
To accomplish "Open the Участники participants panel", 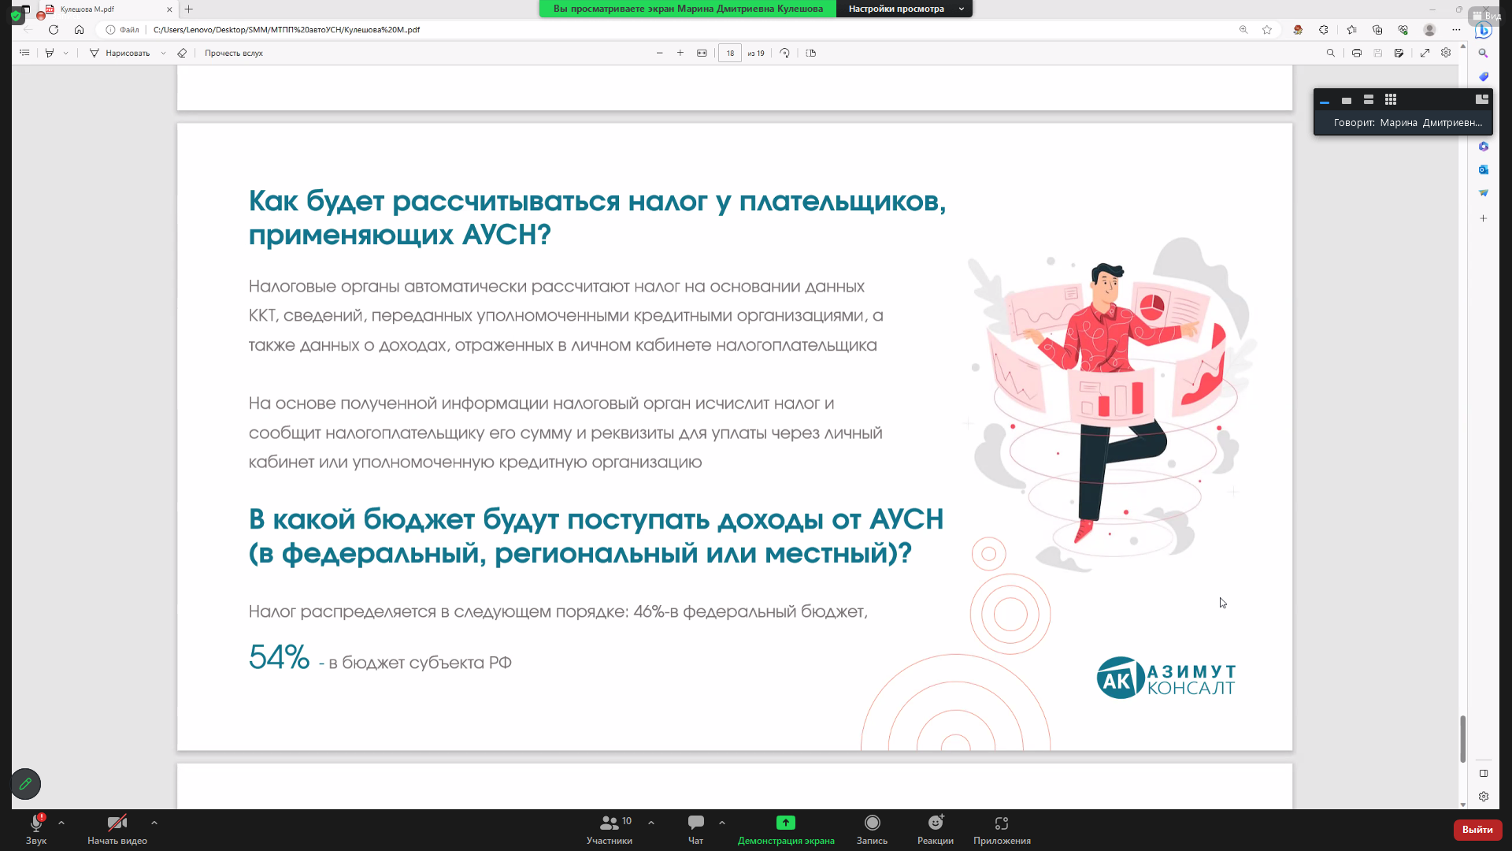I will 610,828.
